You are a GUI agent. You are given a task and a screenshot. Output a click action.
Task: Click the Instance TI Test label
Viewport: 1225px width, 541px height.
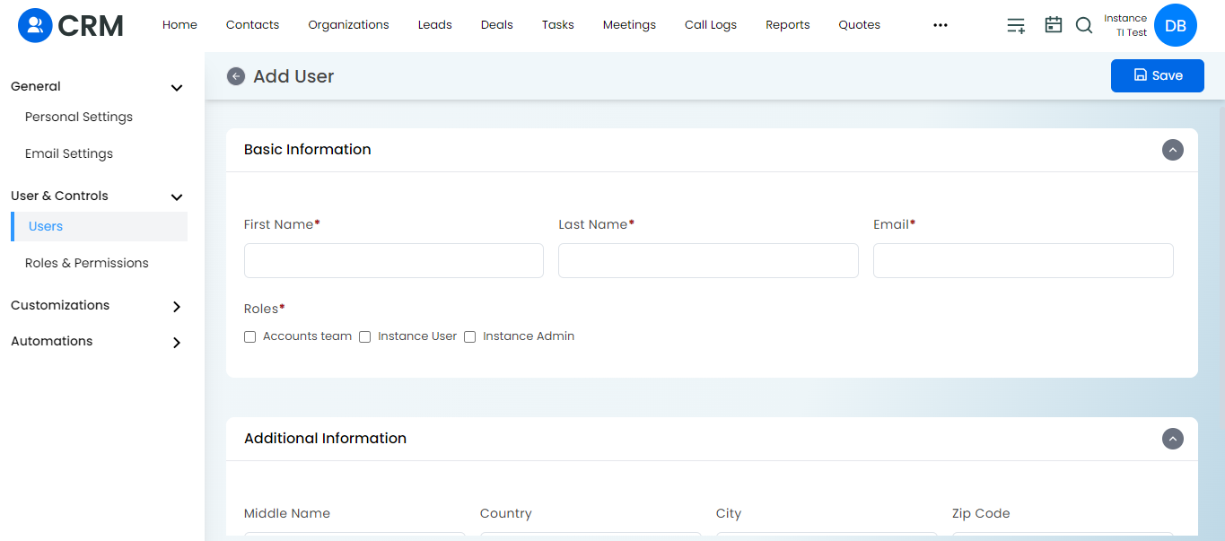coord(1125,25)
